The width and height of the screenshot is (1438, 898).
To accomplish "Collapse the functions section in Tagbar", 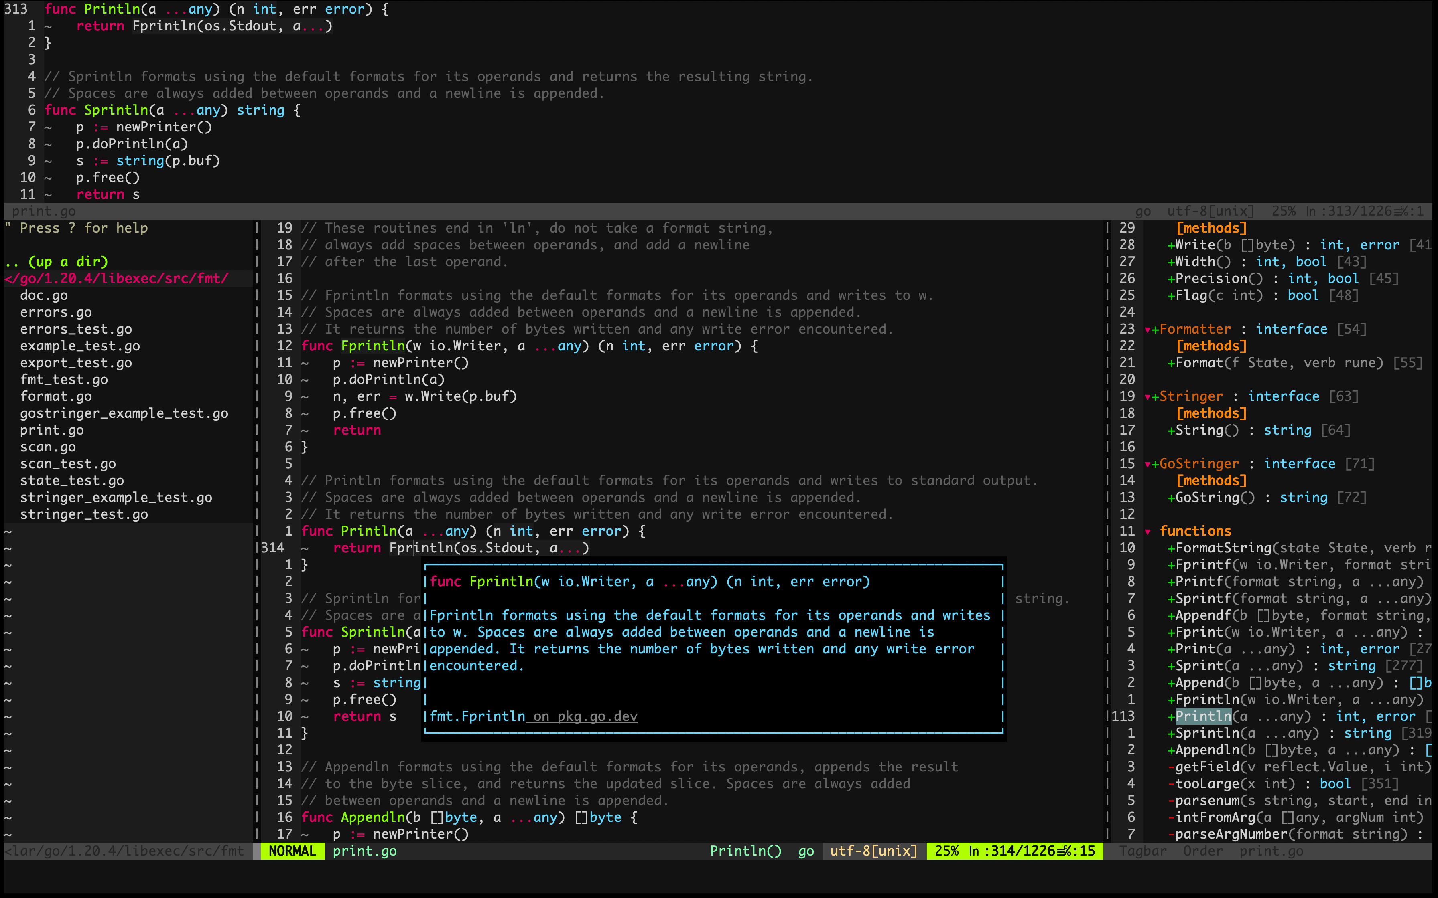I will [1148, 532].
